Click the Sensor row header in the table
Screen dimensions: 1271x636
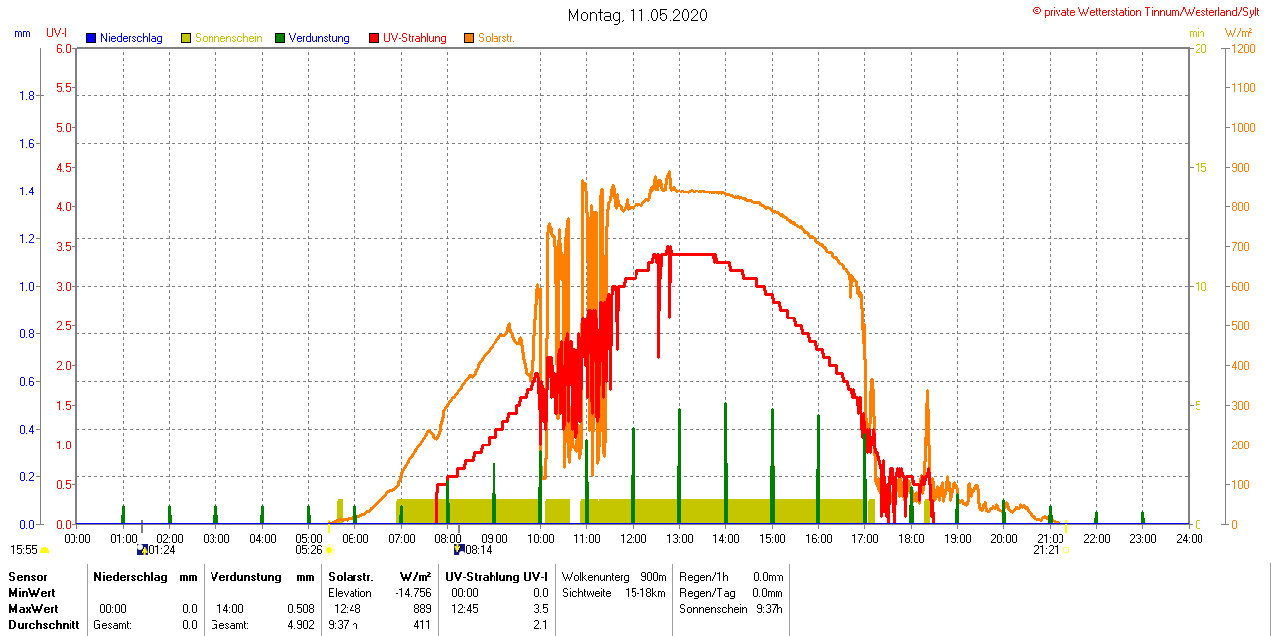(28, 576)
